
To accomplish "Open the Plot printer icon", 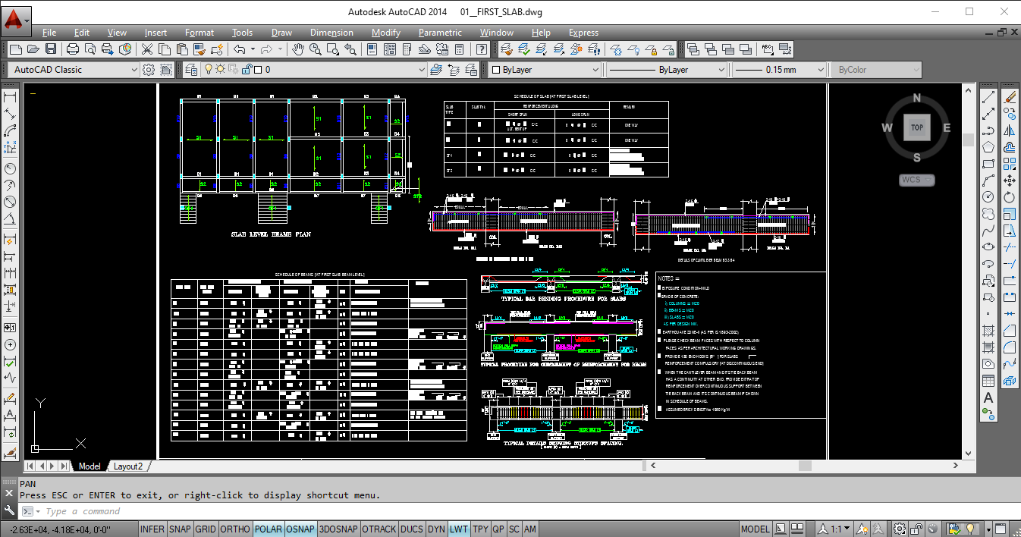I will coord(73,49).
